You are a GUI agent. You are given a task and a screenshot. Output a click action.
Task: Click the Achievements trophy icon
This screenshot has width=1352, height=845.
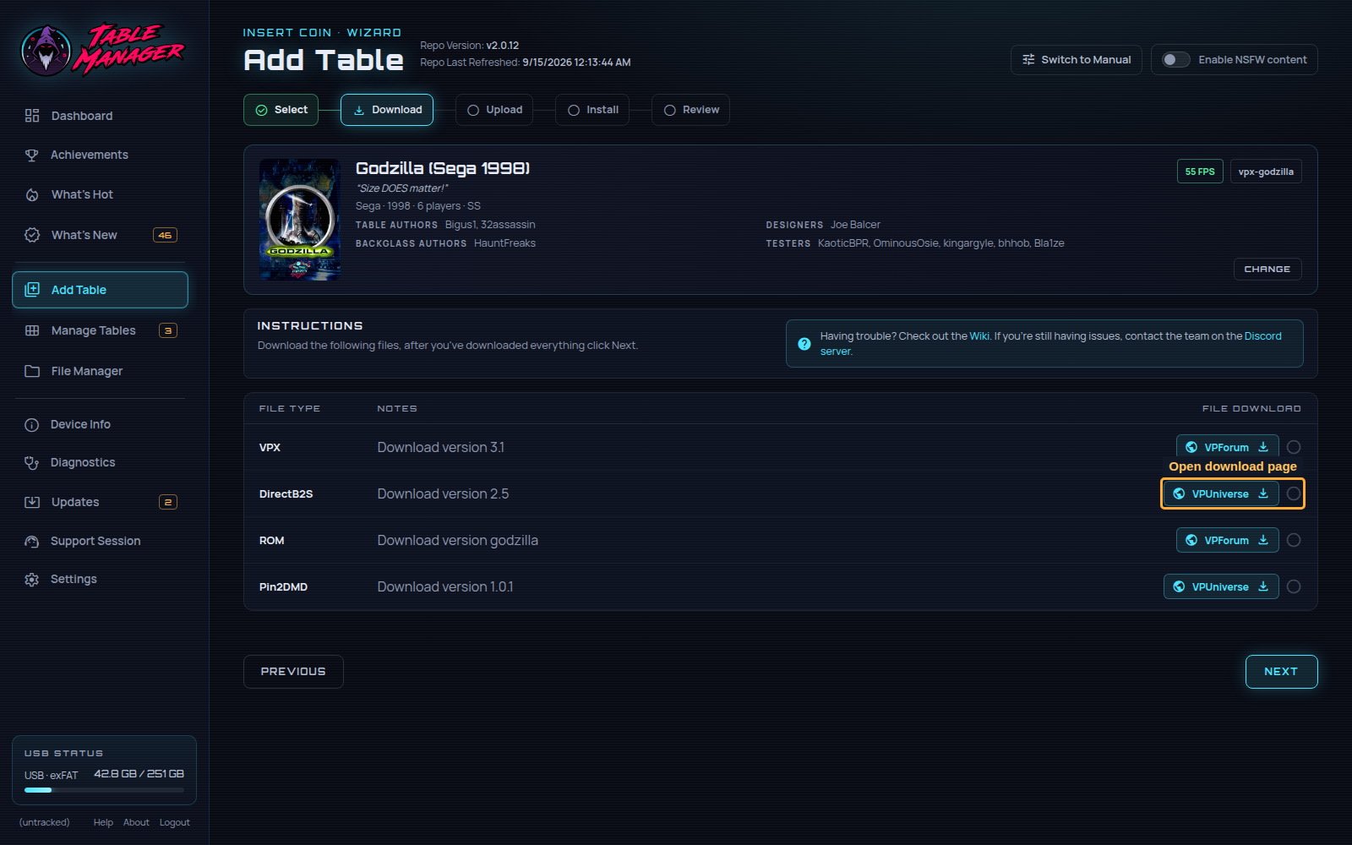[x=32, y=155]
